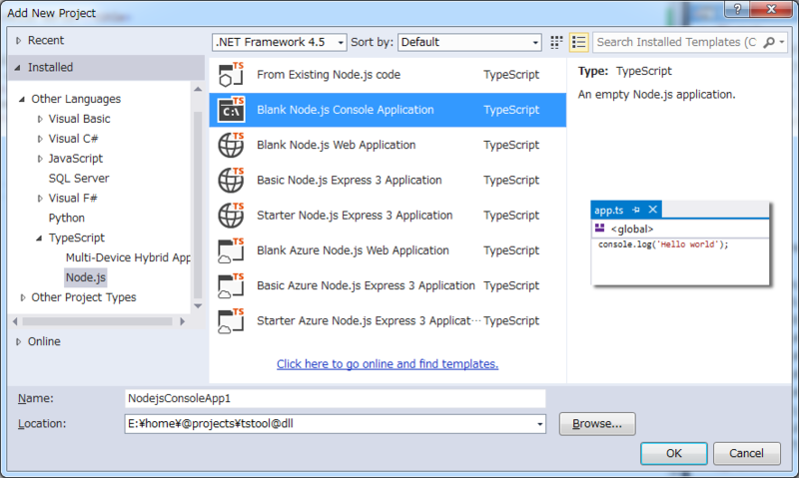Viewport: 799px width, 478px height.
Task: Switch to small icons grid view
Action: click(556, 42)
